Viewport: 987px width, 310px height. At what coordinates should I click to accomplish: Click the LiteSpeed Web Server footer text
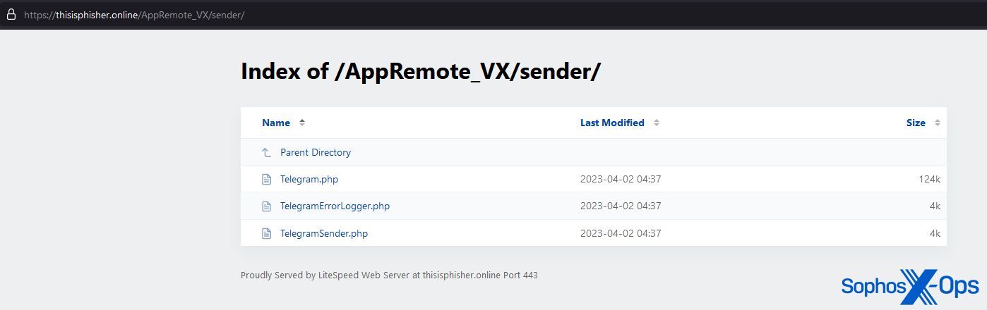[389, 275]
